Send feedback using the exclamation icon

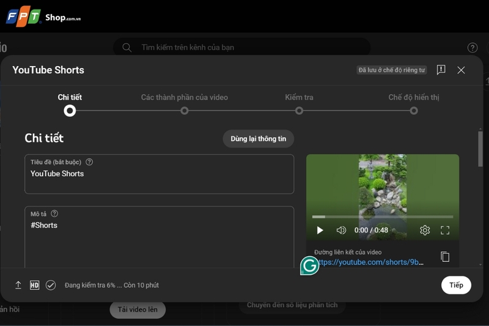click(441, 70)
